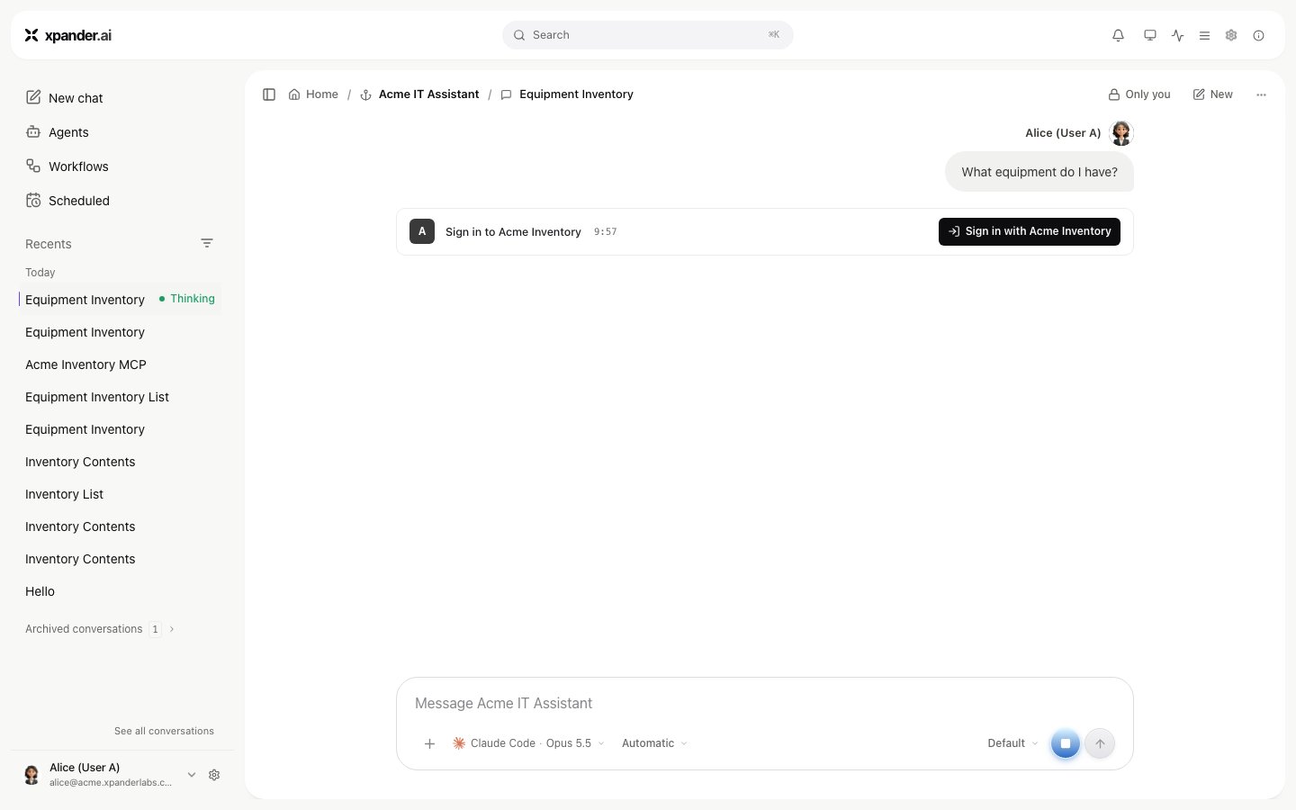Expand Archived conversations section

tap(100, 629)
